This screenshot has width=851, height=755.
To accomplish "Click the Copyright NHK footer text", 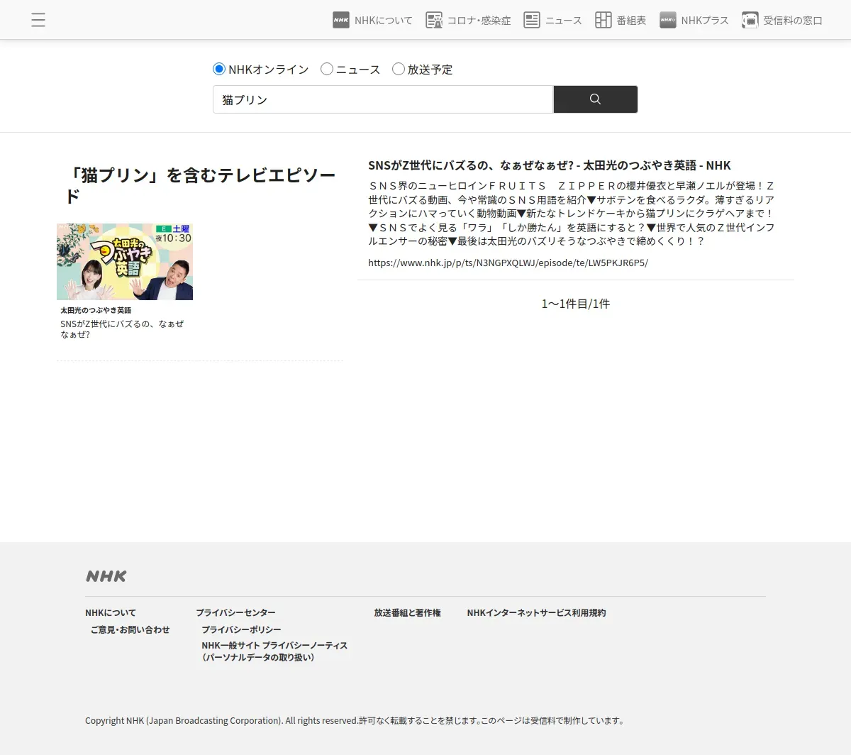I will tap(355, 720).
